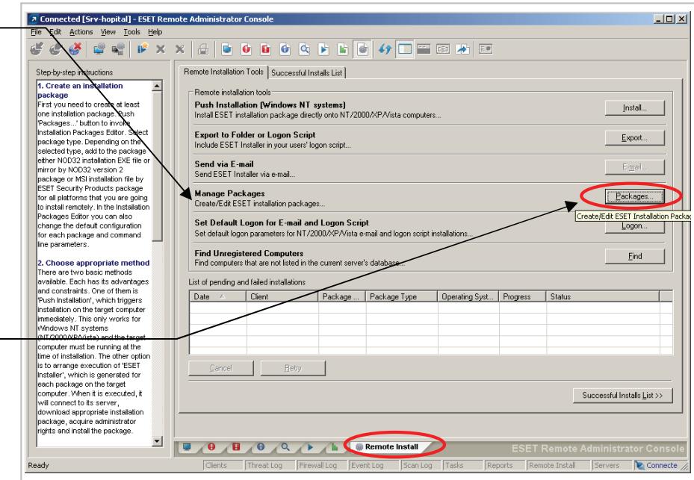
Task: Switch to Firewall Log bottom tab red square
Action: (x=236, y=447)
